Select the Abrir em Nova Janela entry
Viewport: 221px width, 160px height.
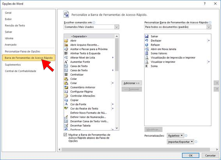[178, 49]
